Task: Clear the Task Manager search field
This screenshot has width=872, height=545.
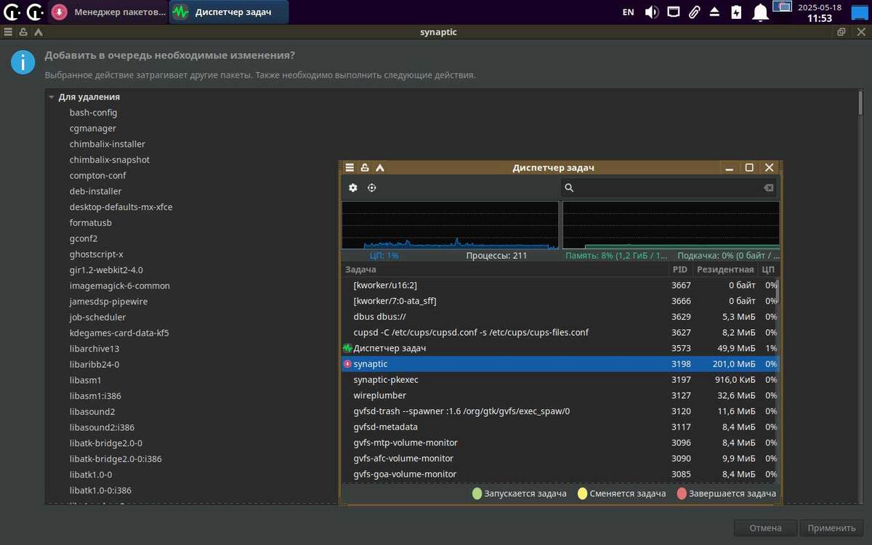Action: coord(768,187)
